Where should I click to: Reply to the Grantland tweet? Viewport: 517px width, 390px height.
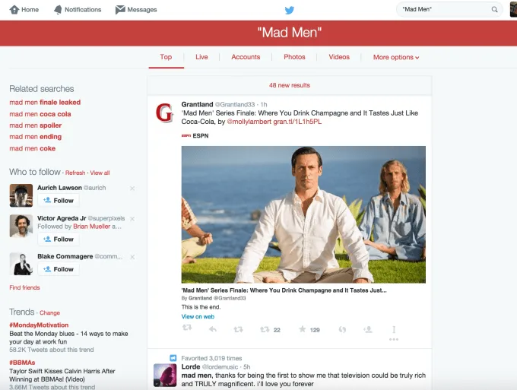(213, 329)
